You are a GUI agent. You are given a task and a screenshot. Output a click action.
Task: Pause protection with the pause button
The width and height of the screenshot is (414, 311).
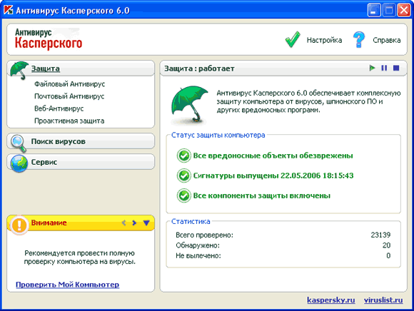coord(384,68)
